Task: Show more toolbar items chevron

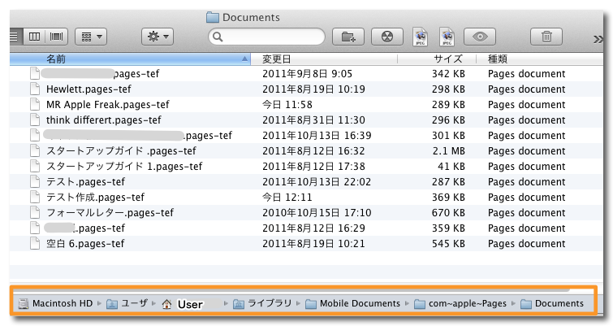Action: [598, 39]
